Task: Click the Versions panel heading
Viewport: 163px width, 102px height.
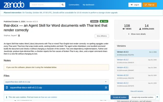Action: pyautogui.click(x=121, y=46)
